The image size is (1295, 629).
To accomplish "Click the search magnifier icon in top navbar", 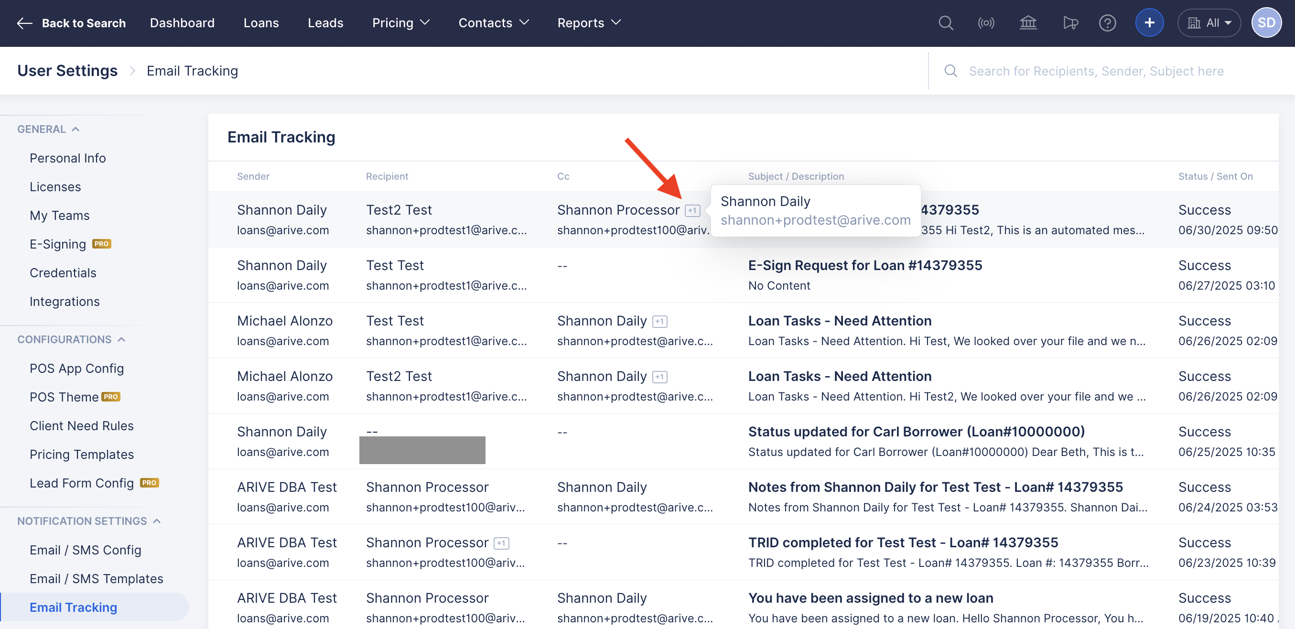I will point(946,23).
